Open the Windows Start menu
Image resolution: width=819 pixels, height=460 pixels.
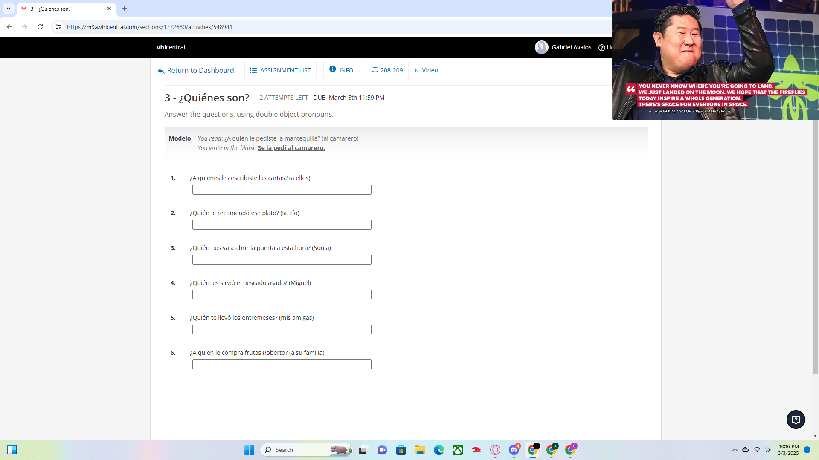click(249, 450)
